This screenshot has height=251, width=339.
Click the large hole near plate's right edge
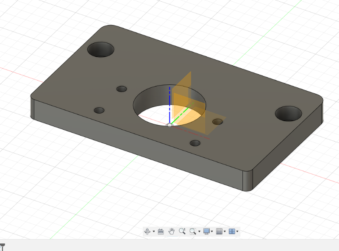pos(289,114)
